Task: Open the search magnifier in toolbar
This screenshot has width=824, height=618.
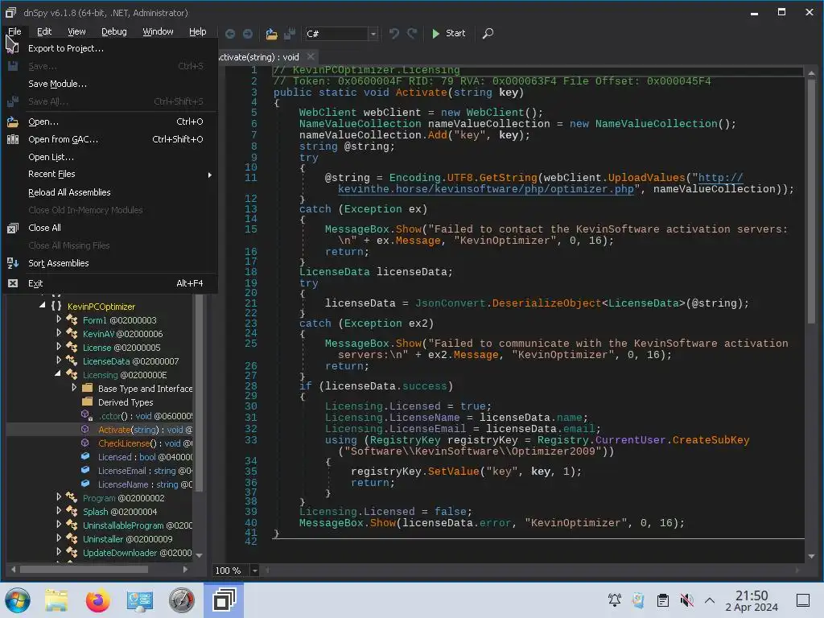Action: (488, 34)
